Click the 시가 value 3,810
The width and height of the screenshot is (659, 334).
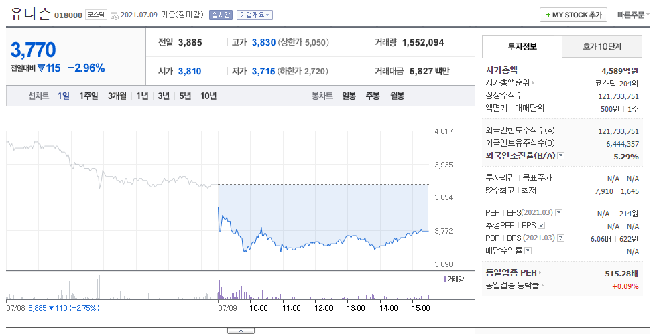pyautogui.click(x=190, y=72)
